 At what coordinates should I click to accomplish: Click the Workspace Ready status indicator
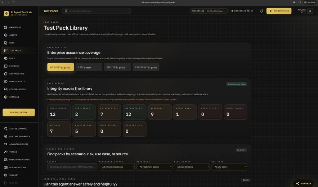point(242,11)
